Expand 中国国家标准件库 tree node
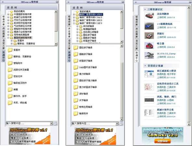 (x=8, y=14)
